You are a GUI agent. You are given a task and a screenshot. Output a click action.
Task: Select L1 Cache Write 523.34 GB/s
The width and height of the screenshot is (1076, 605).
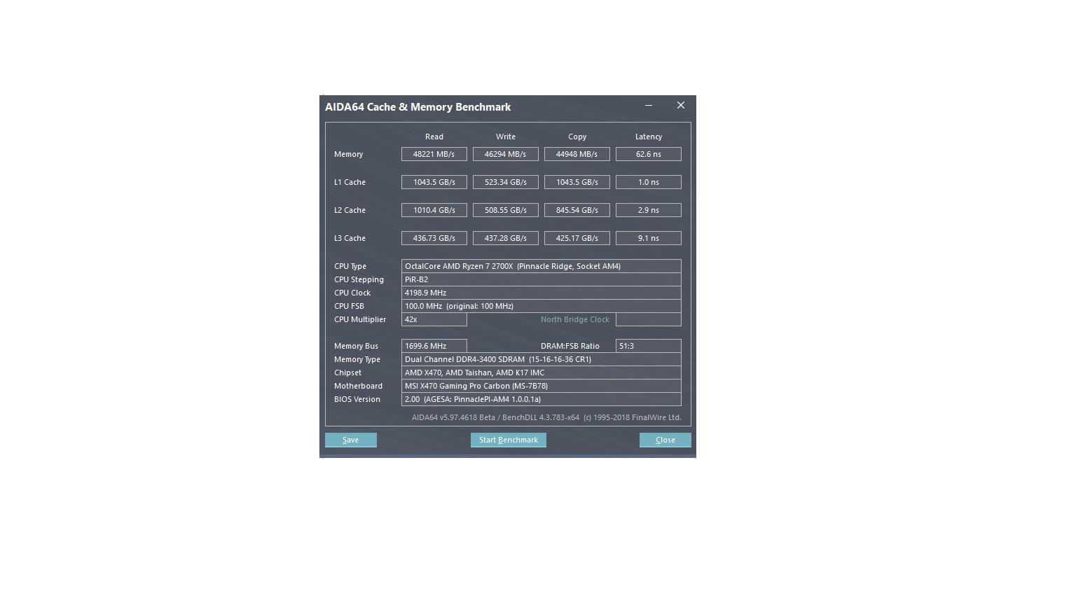(x=506, y=182)
